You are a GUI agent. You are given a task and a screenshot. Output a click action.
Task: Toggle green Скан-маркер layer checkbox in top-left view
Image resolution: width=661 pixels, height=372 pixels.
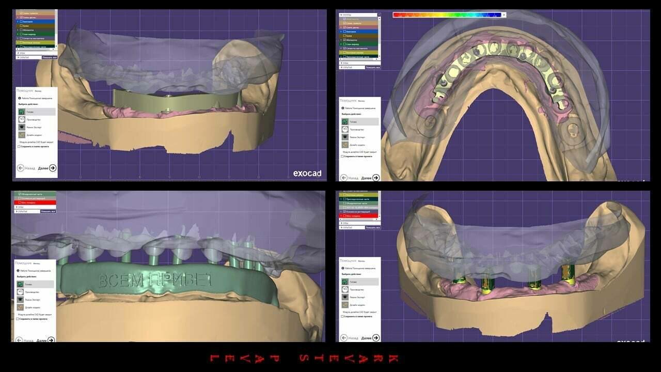coord(21,34)
